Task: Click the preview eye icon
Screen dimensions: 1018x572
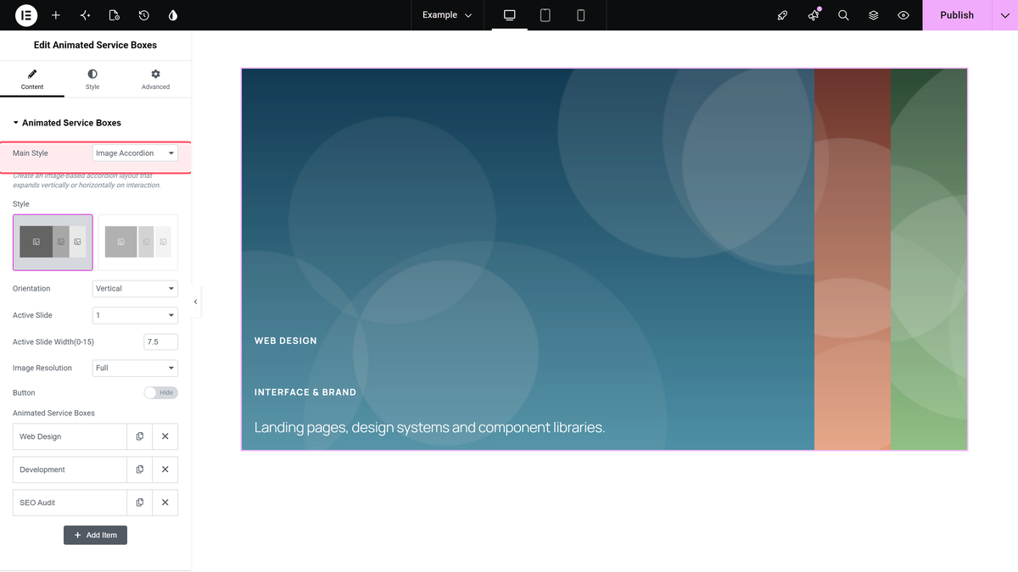Action: pos(903,15)
